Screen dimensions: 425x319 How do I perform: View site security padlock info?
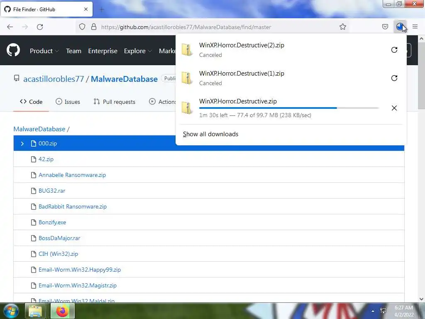tap(94, 27)
